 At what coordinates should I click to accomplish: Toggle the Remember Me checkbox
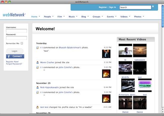click(22, 43)
